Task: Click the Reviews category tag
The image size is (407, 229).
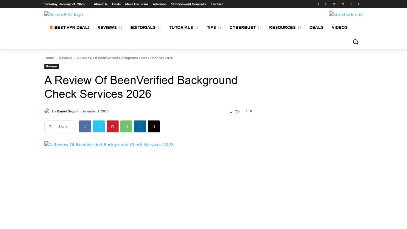Action: (52, 66)
